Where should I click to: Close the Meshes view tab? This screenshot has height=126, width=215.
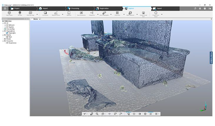(x=40, y=19)
